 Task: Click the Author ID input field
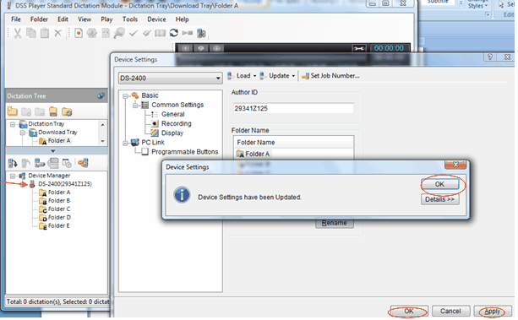pos(293,108)
